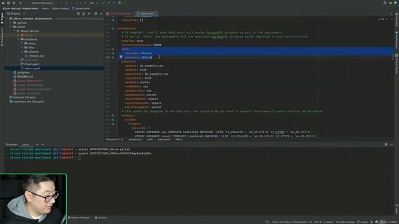The width and height of the screenshot is (399, 224).
Task: Toggle Database side panel button
Action: (397, 19)
